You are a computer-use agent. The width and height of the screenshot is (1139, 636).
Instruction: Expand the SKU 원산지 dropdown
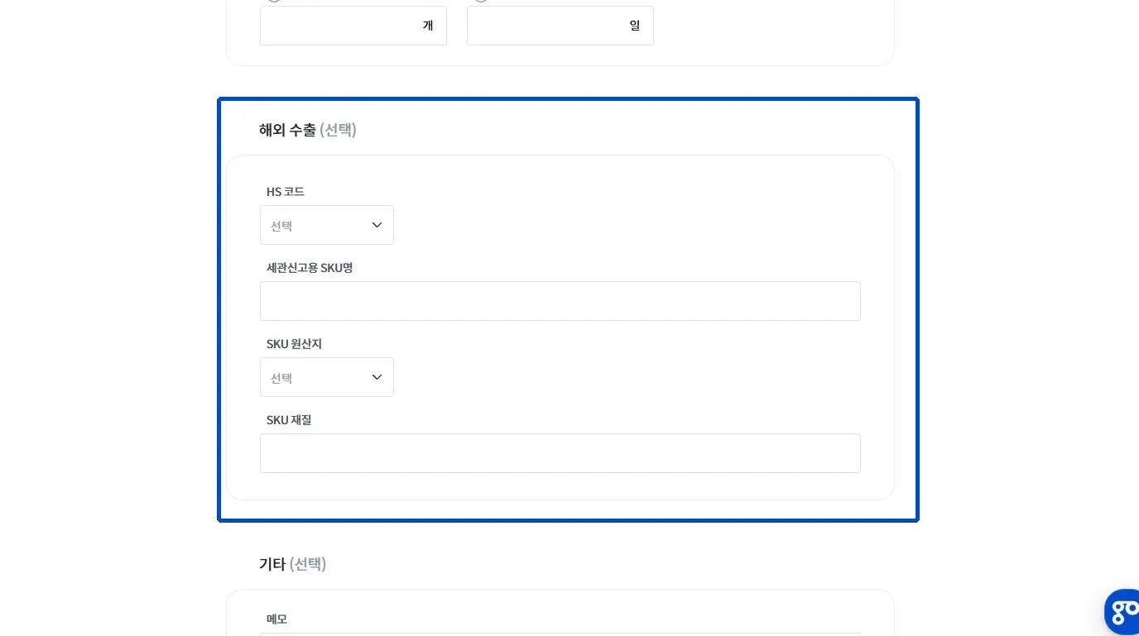click(x=326, y=377)
